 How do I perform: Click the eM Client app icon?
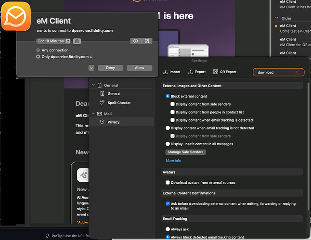(x=16, y=16)
